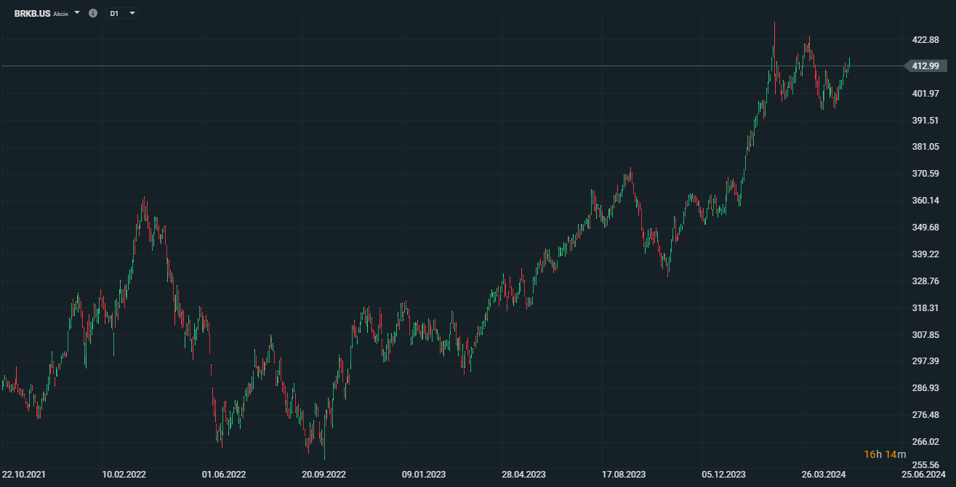Open the BRKB.US symbol dropdown
Image resolution: width=956 pixels, height=487 pixels.
[x=77, y=13]
